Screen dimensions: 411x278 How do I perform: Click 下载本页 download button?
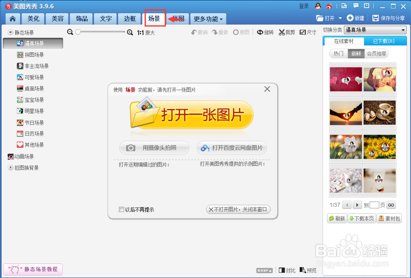coord(362,218)
